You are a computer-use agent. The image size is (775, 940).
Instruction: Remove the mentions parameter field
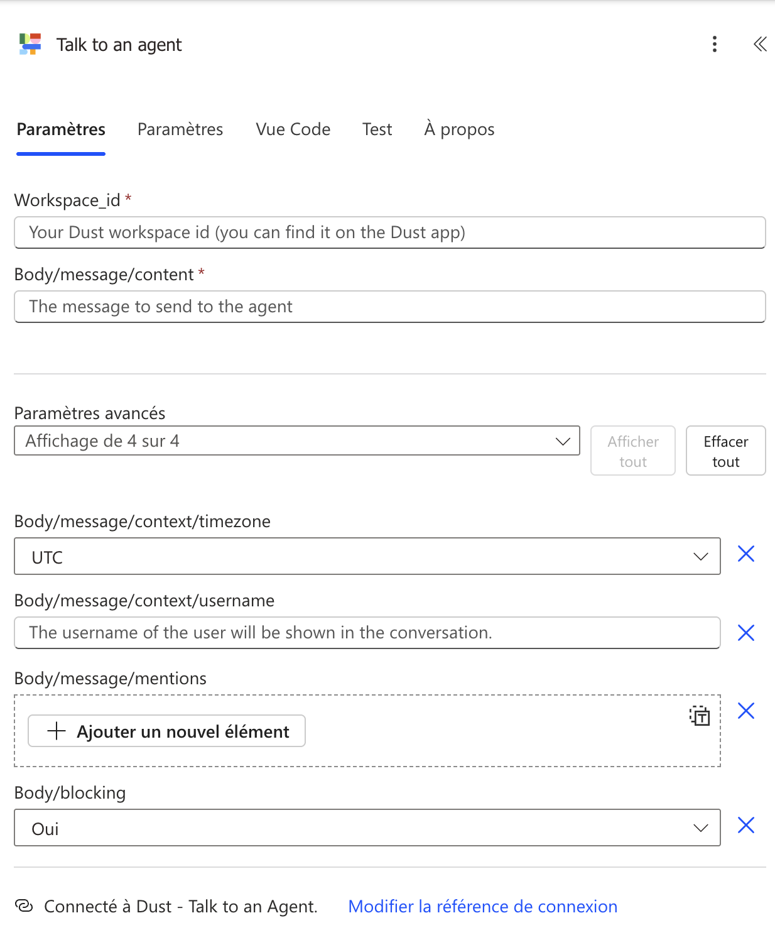(745, 711)
